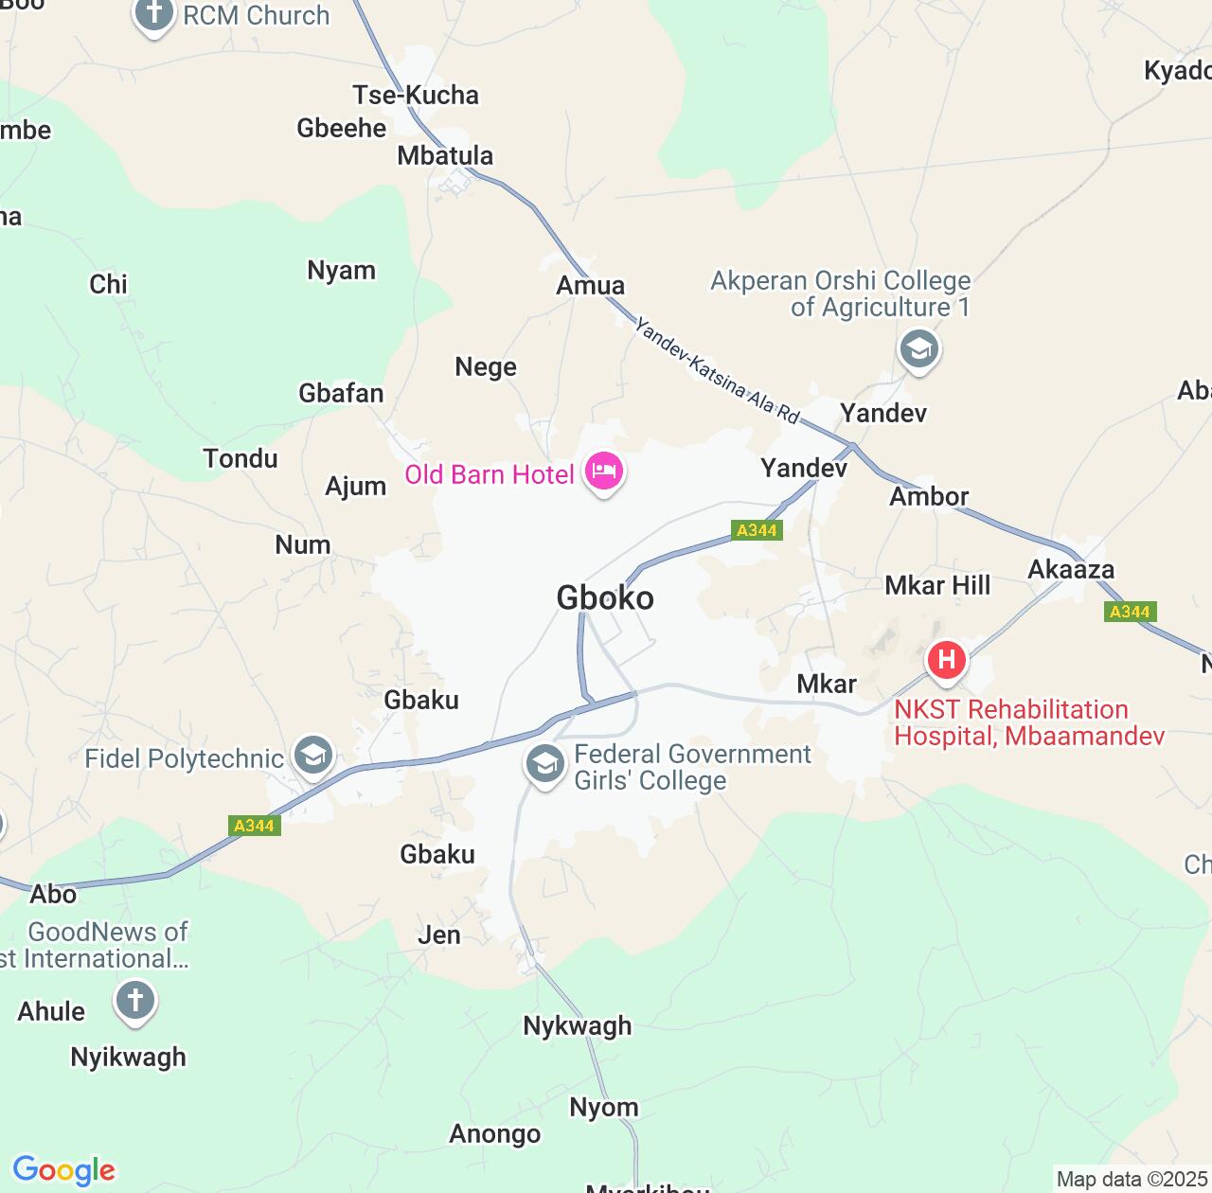Click the Map data ©2025 attribution
The height and width of the screenshot is (1193, 1212).
coord(1132,1179)
